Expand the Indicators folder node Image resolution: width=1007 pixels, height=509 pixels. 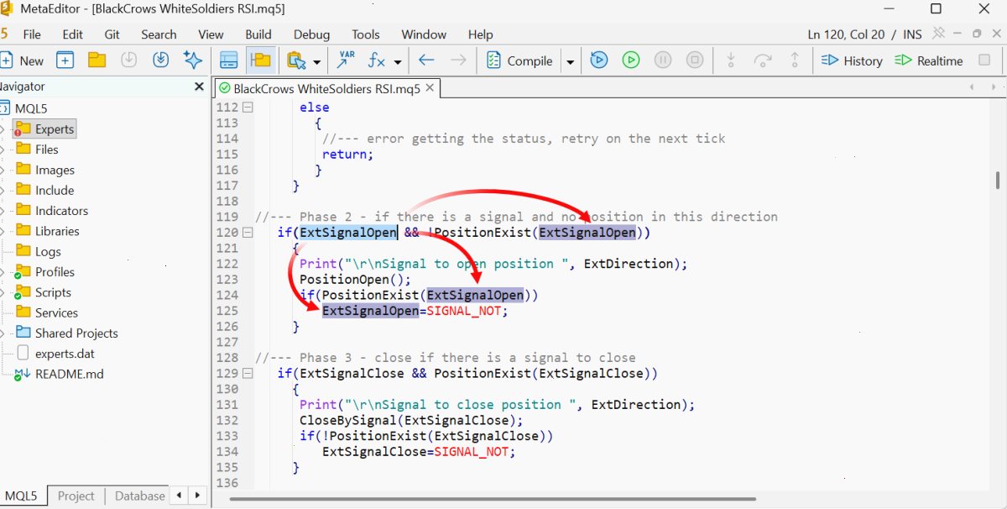(x=3, y=211)
